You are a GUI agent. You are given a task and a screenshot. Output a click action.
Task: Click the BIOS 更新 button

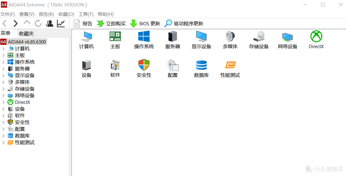pos(145,24)
